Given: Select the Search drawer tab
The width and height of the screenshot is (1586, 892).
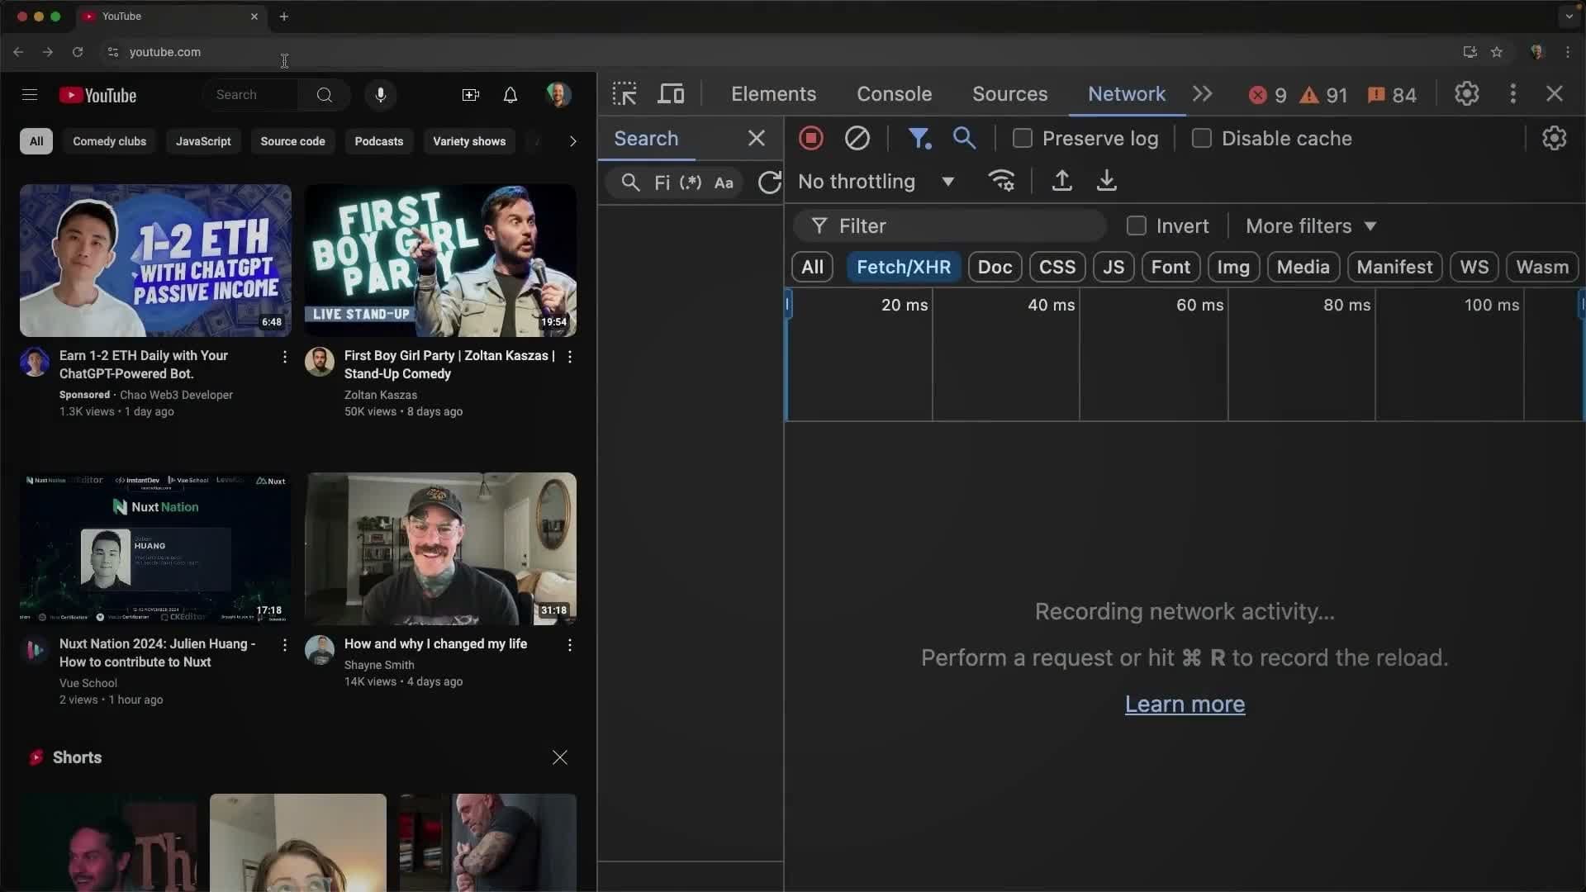Looking at the screenshot, I should [x=646, y=139].
